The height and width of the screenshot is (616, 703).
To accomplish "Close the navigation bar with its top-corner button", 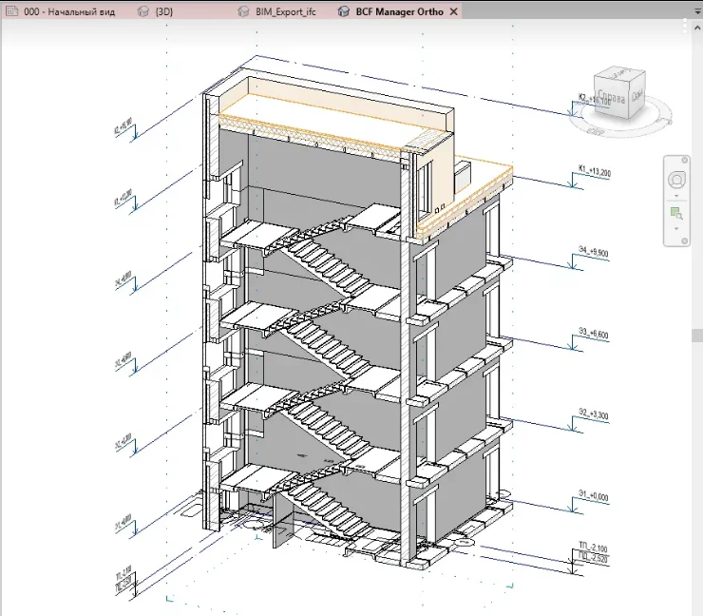I will (x=684, y=160).
